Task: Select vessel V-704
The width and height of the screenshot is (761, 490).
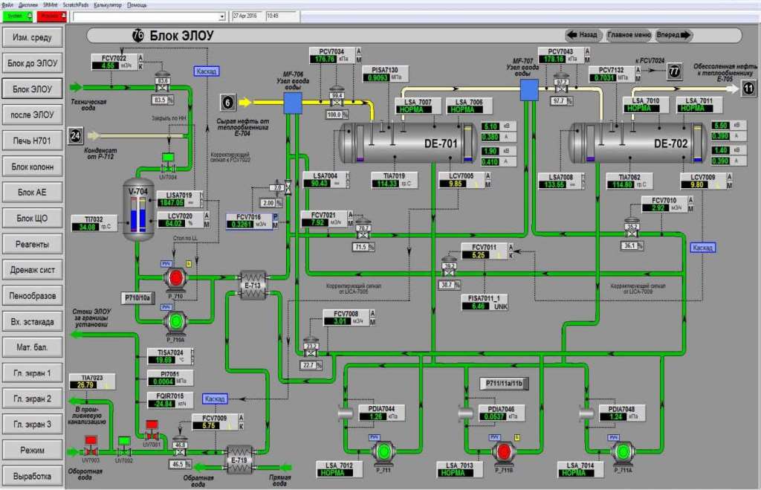Action: [138, 209]
